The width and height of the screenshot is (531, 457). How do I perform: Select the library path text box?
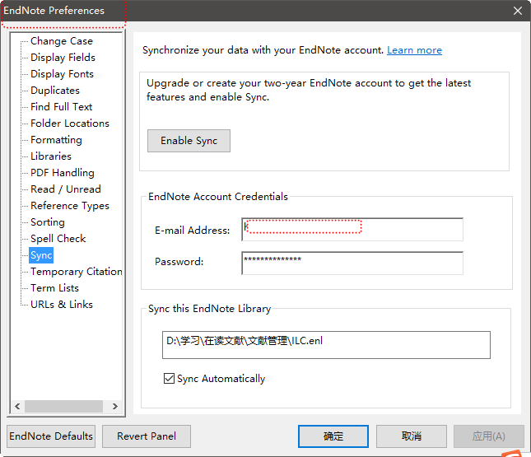[326, 344]
